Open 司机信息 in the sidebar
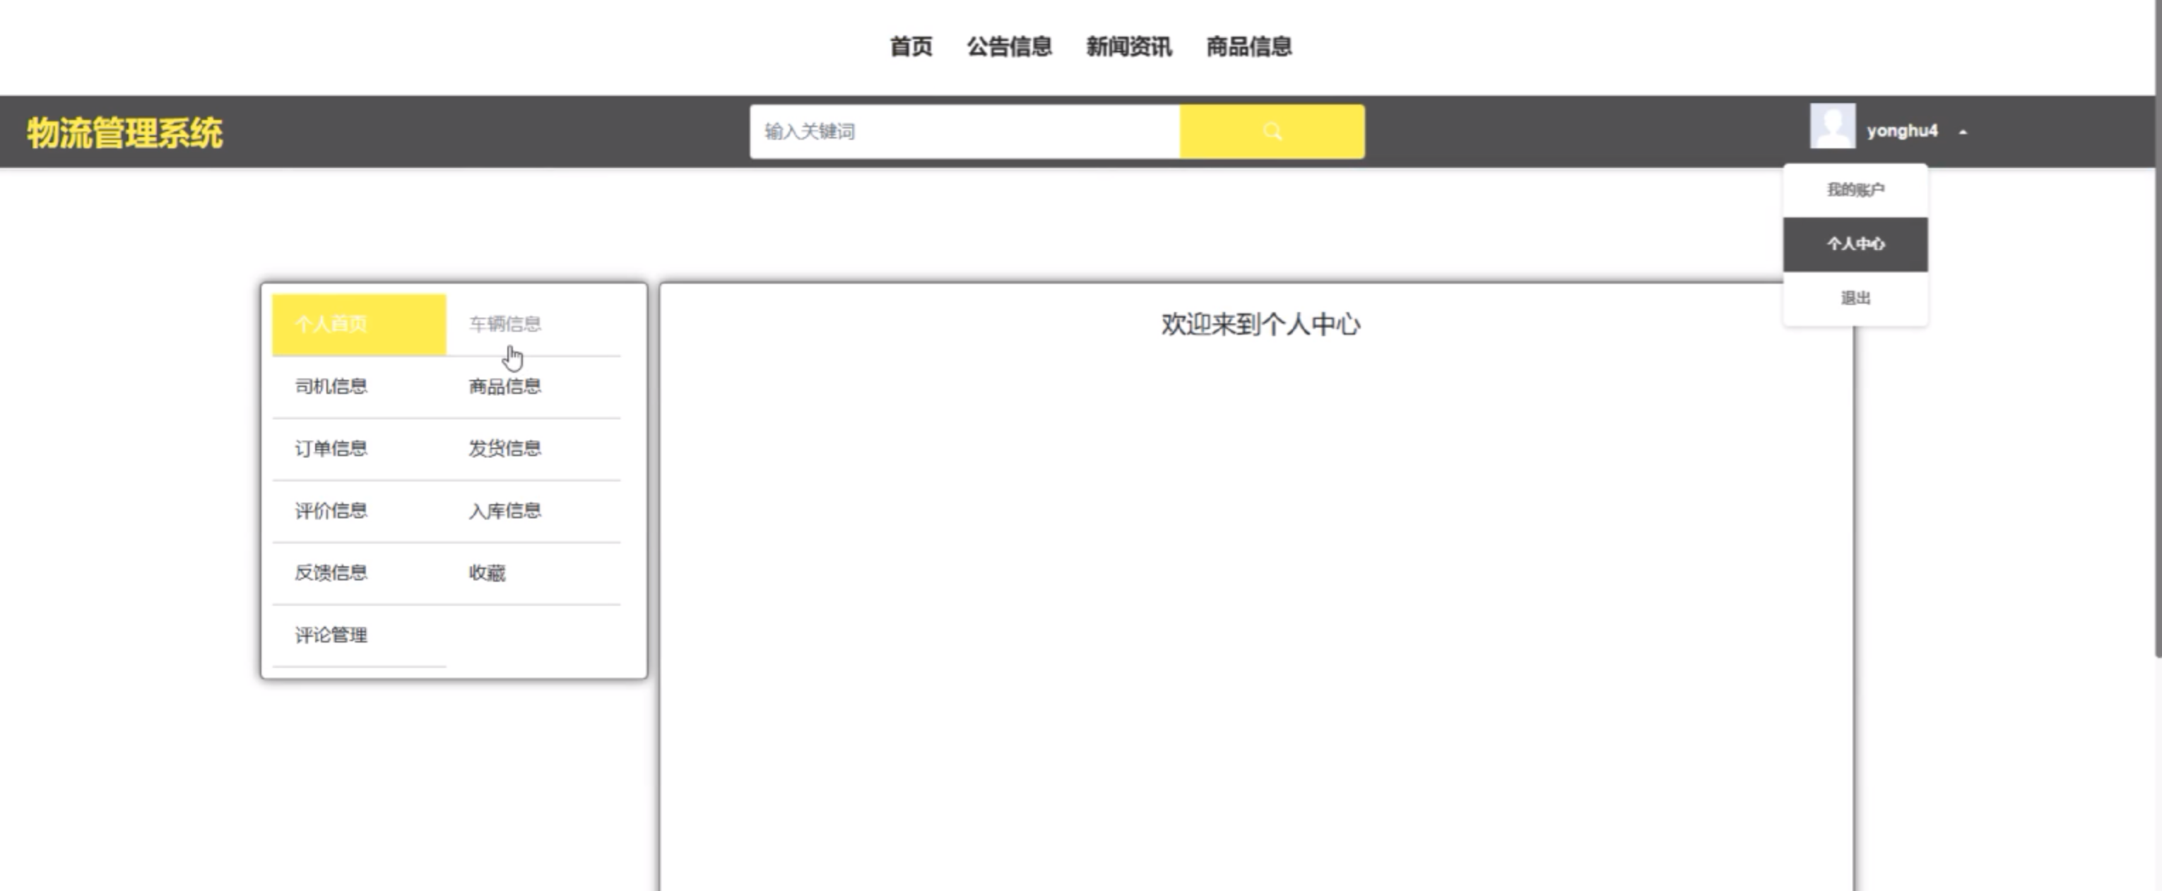2162x891 pixels. 331,387
